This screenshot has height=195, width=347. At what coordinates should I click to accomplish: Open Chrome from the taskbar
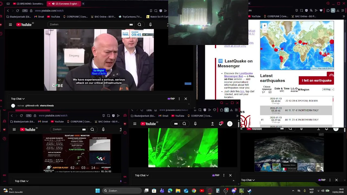tap(194, 191)
